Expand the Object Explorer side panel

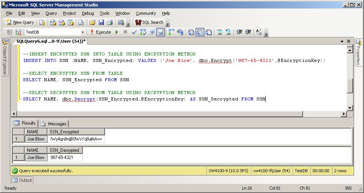[5, 57]
